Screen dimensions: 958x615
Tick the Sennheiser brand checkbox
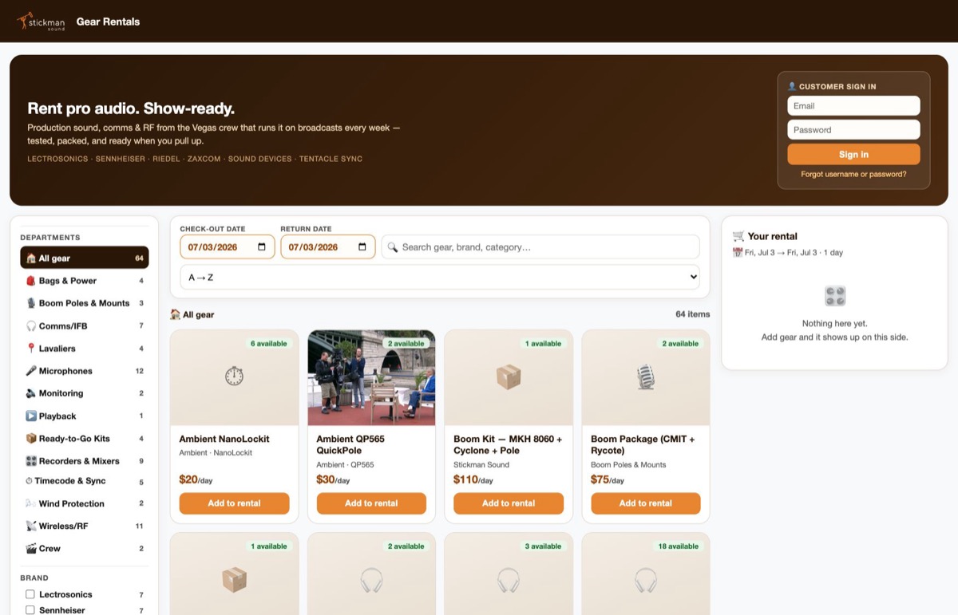(30, 610)
